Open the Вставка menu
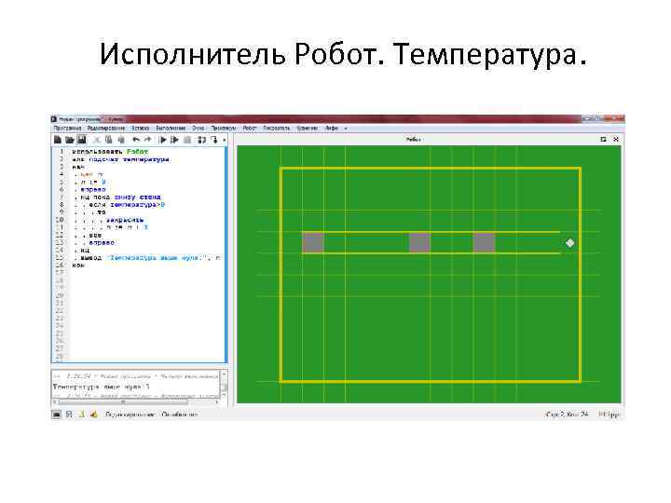671x503 pixels. click(x=141, y=128)
